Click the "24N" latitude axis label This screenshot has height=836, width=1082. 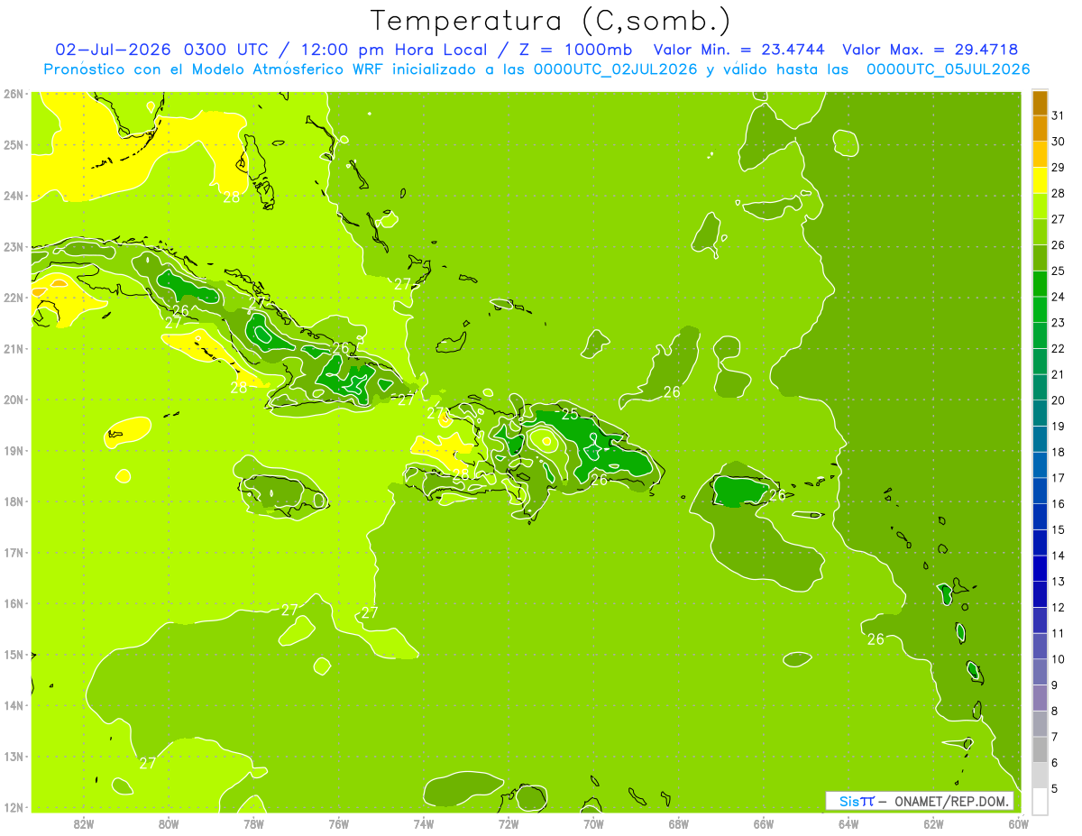(x=13, y=196)
